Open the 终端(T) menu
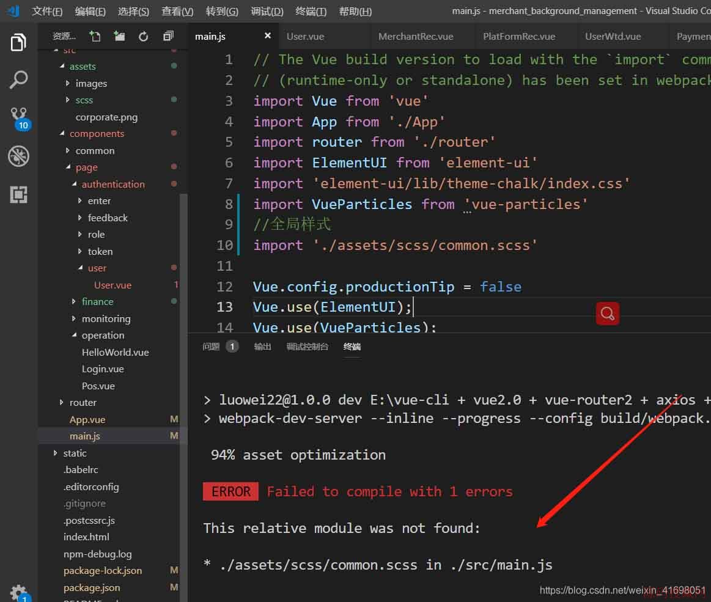Screen dimensions: 711x602 click(x=311, y=12)
